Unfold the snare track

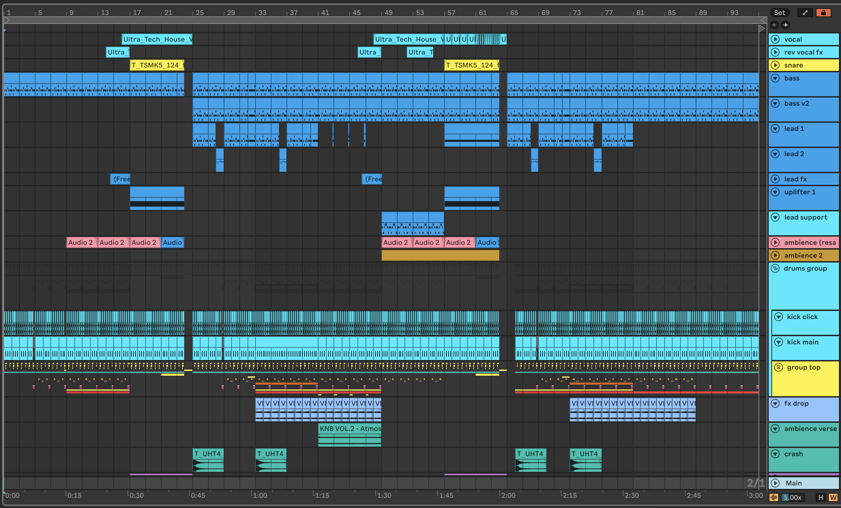775,65
